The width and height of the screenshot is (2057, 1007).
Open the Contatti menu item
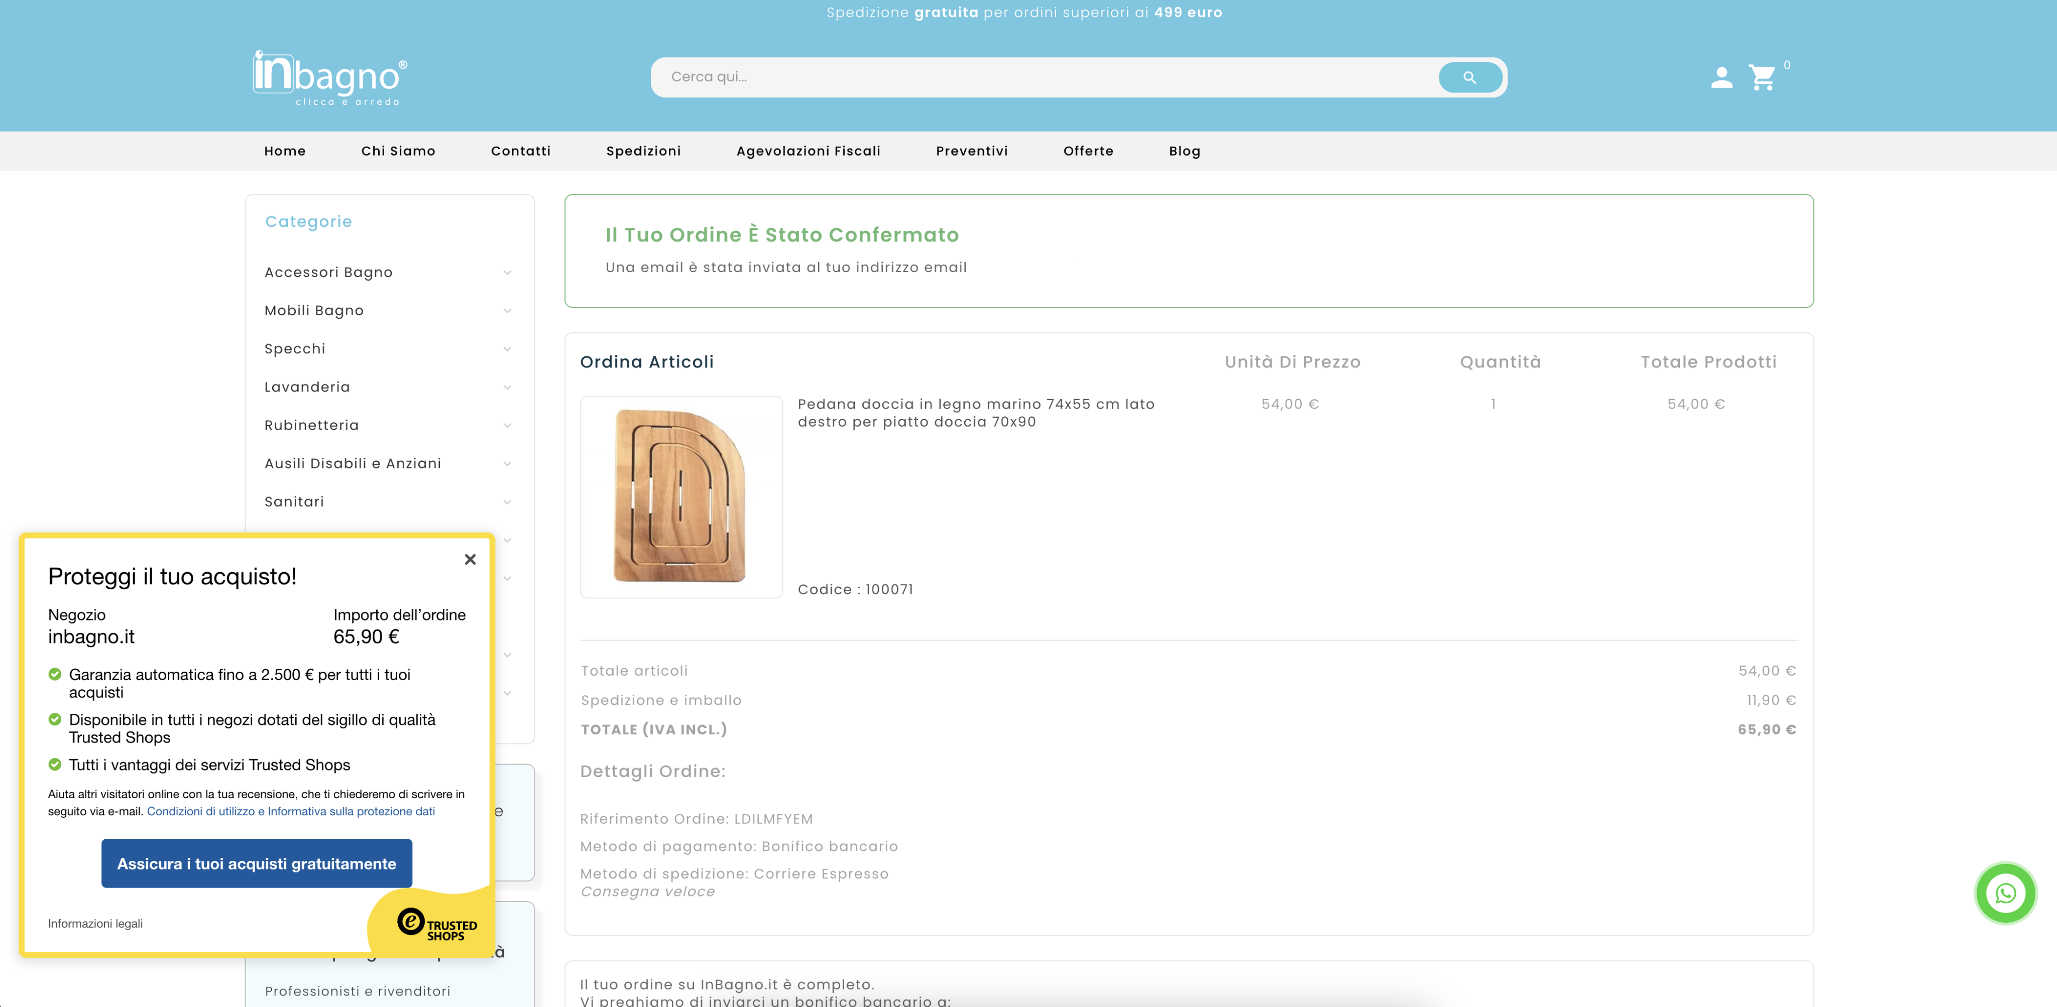click(x=521, y=151)
